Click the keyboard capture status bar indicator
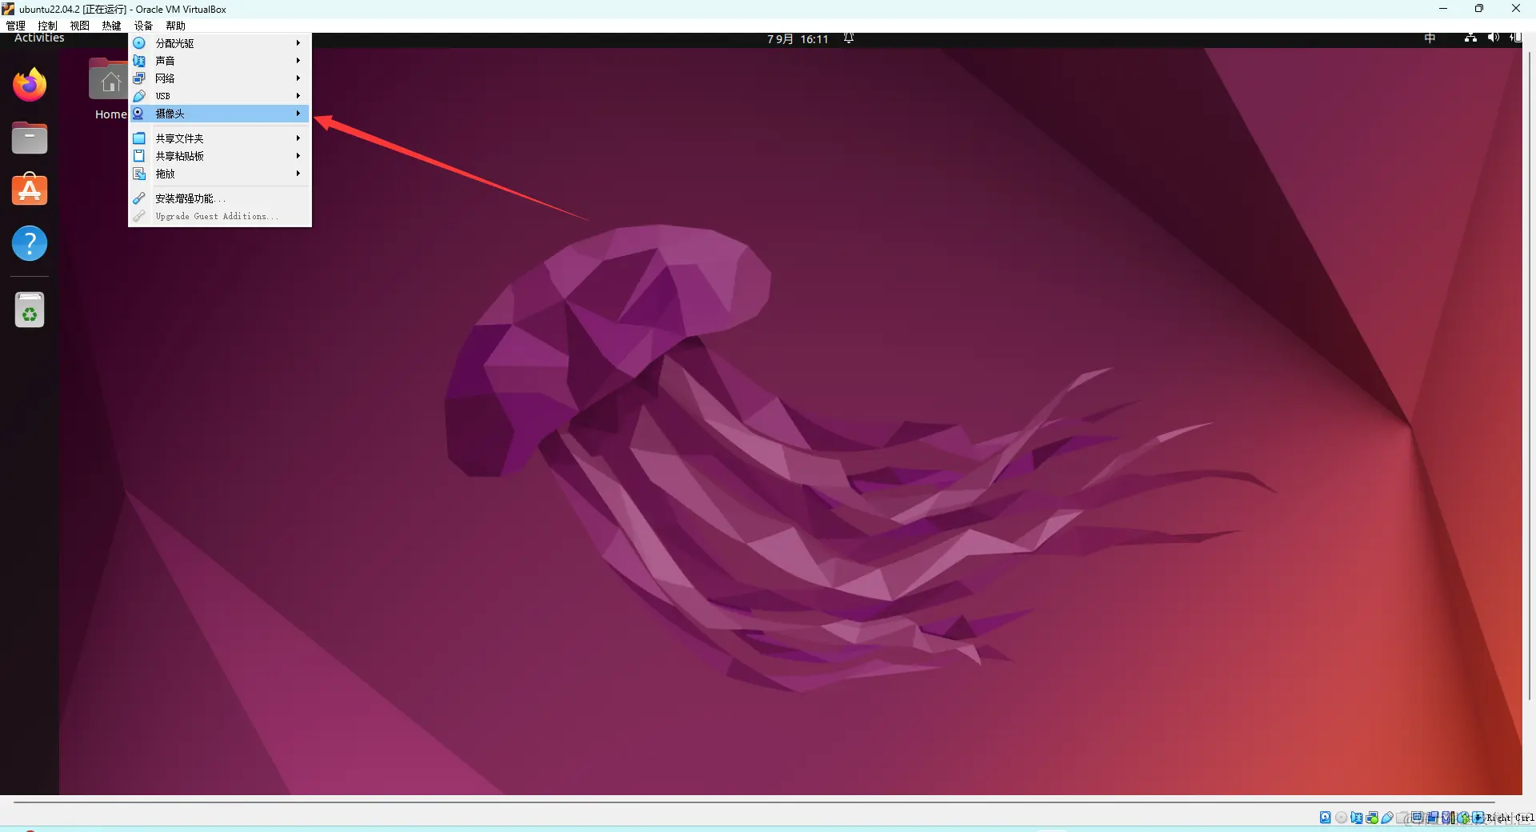The image size is (1536, 832). click(x=1478, y=818)
